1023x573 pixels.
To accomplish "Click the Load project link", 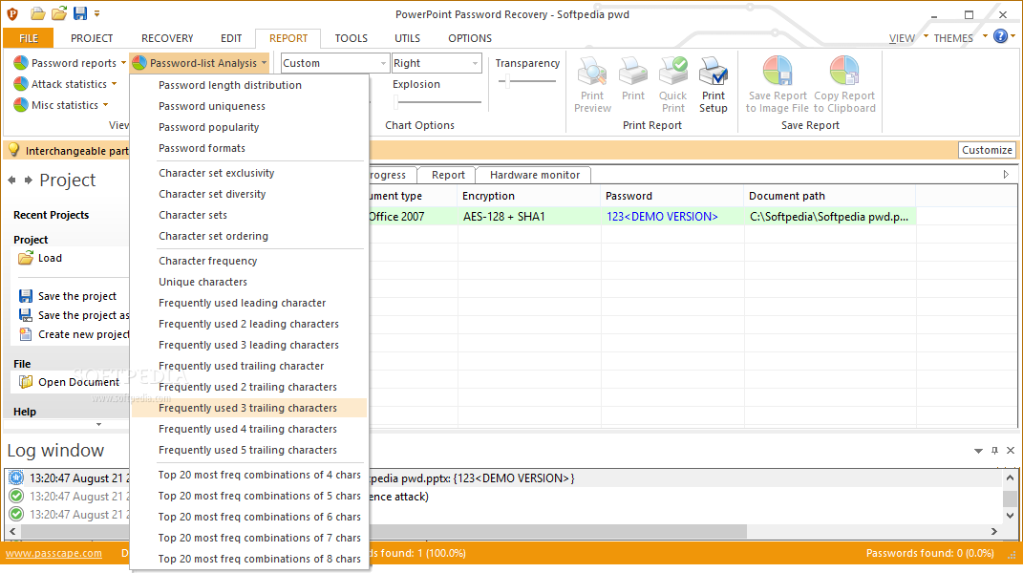I will [50, 259].
